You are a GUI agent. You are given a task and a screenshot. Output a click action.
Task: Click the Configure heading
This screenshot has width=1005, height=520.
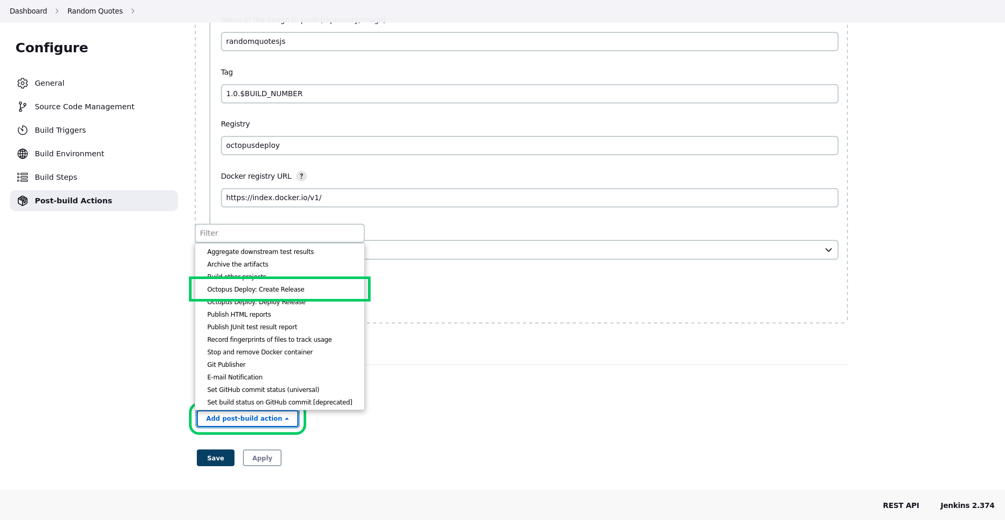click(x=52, y=48)
